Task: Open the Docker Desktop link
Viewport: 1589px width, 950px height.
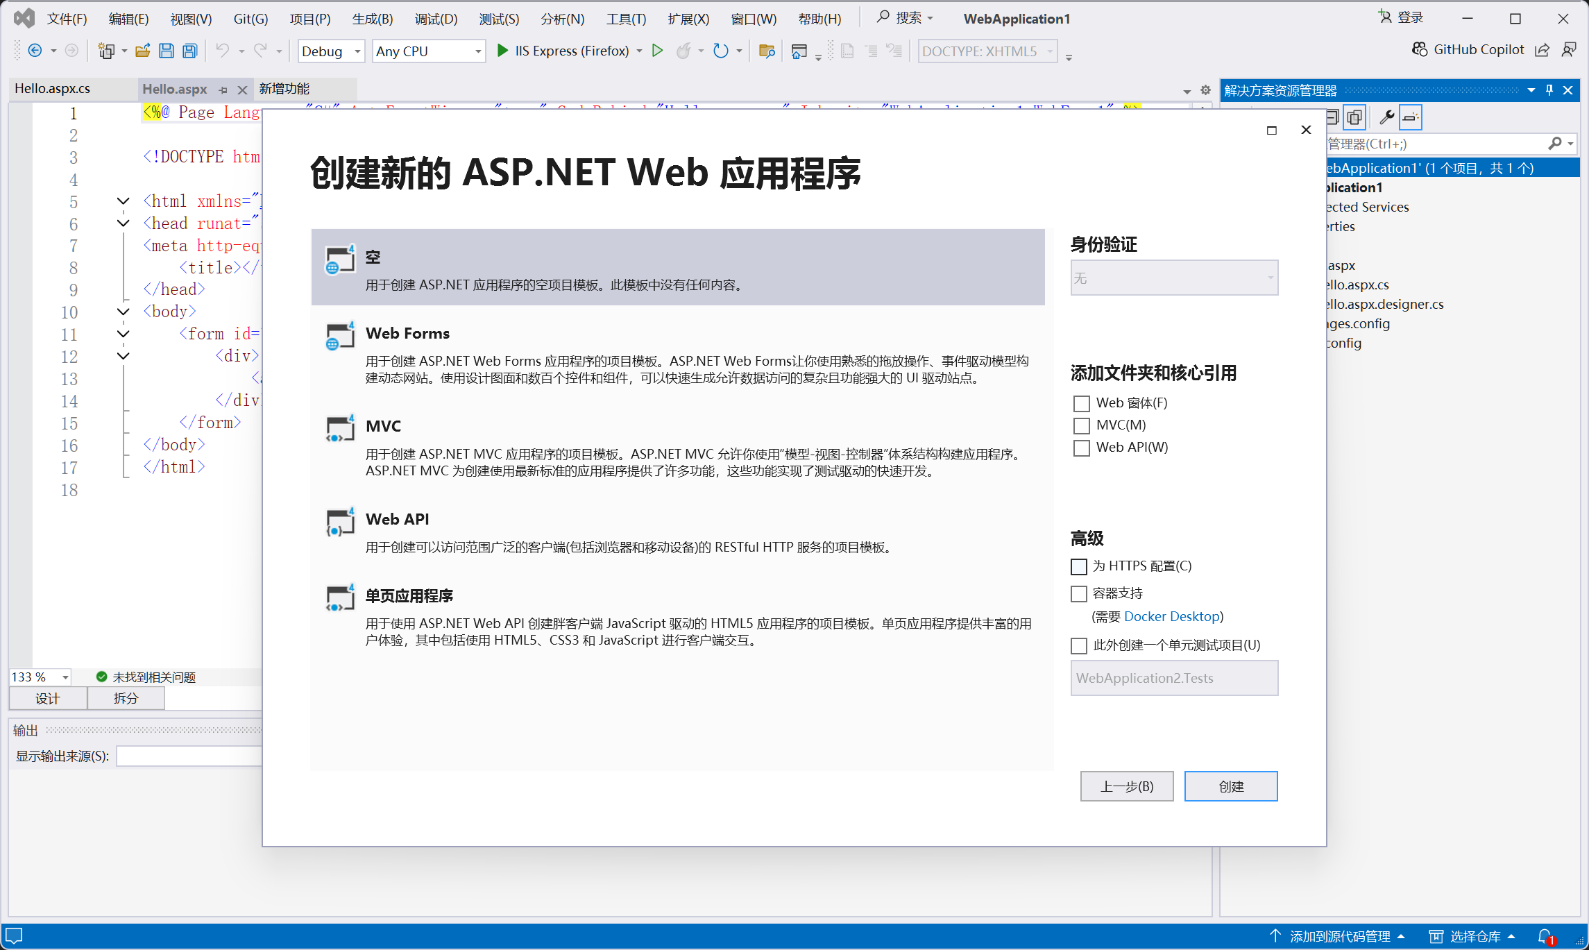Action: click(x=1171, y=616)
